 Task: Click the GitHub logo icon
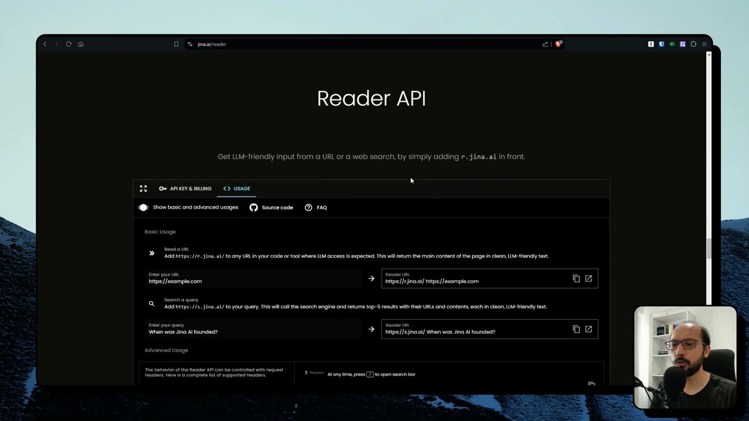[x=253, y=207]
